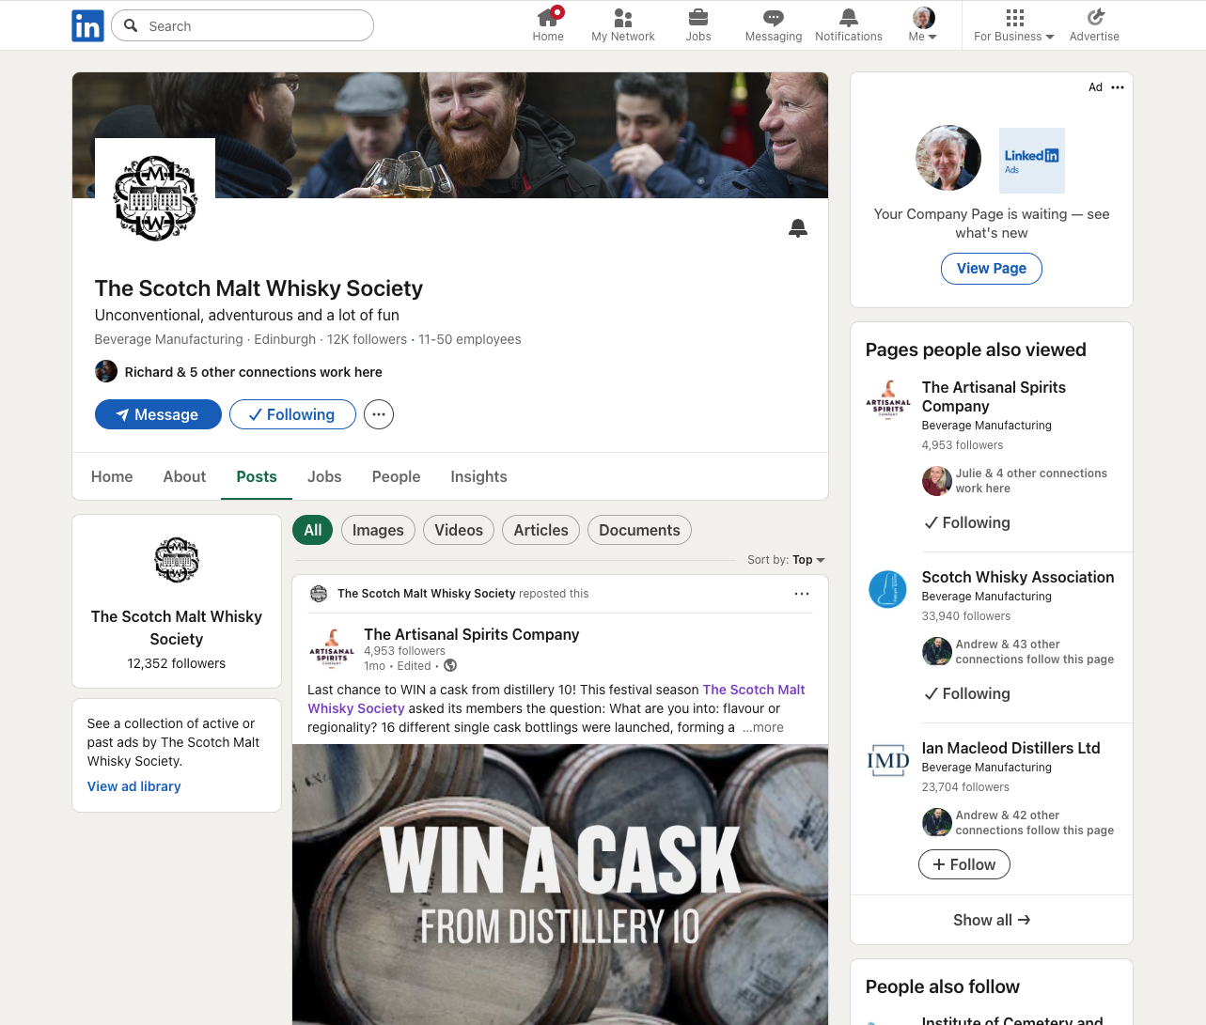
Task: Unfollow The Artisanal Spirits Company
Action: point(966,522)
